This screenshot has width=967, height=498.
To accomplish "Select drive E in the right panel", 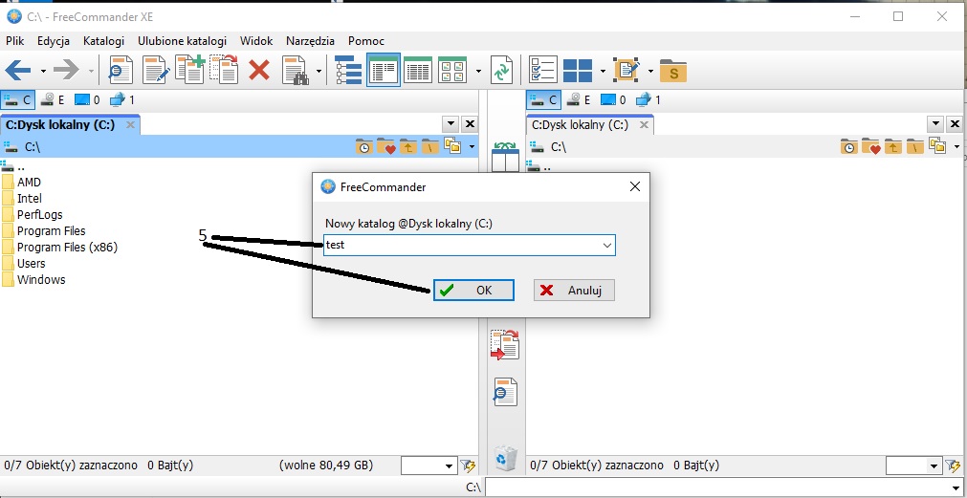I will tap(578, 99).
